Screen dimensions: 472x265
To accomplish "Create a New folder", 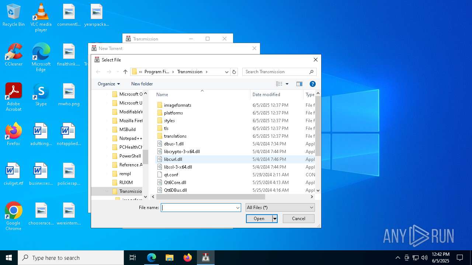I will (142, 84).
